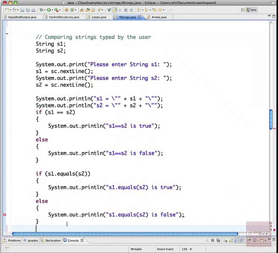Remove all terminated launches in Console
Image resolution: width=278 pixels, height=253 pixels.
point(218,240)
